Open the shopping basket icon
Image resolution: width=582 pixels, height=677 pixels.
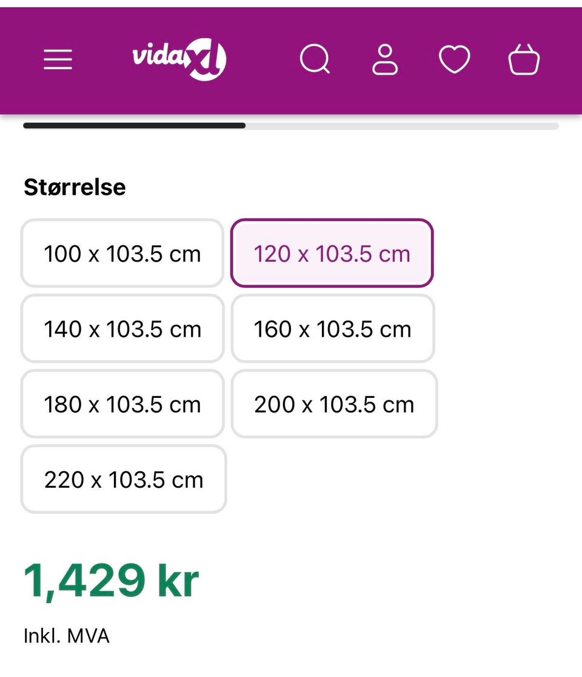(524, 59)
